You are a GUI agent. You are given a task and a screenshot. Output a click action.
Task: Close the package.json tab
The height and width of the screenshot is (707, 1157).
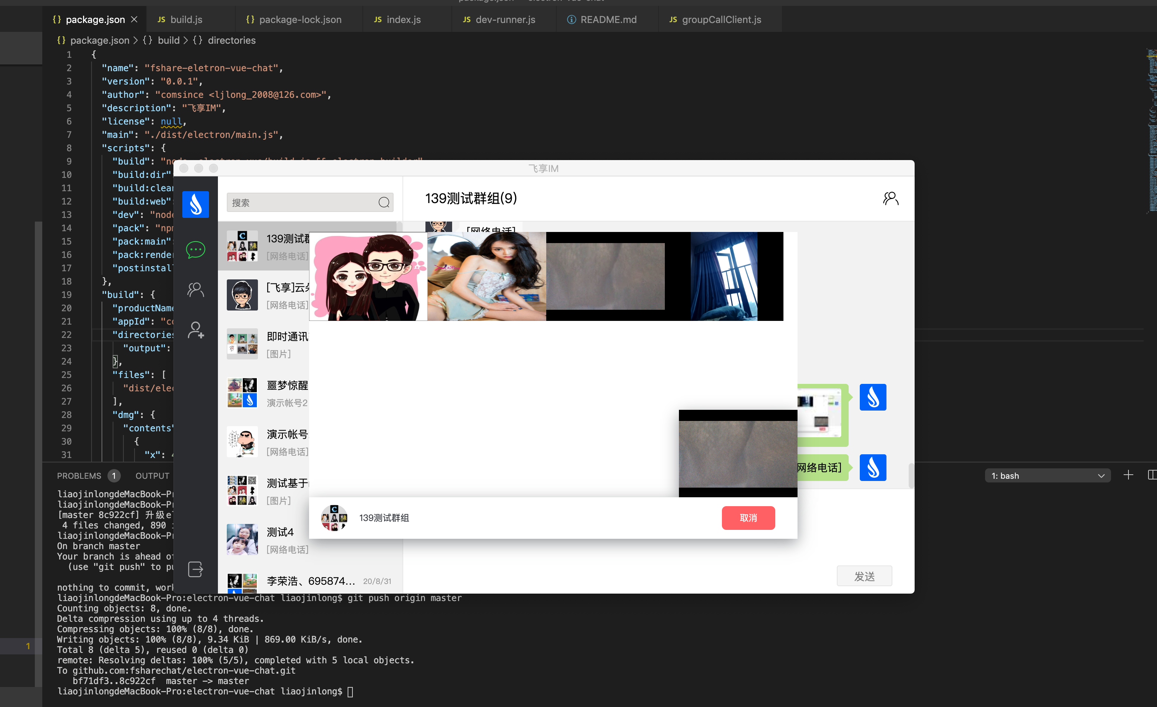click(134, 19)
